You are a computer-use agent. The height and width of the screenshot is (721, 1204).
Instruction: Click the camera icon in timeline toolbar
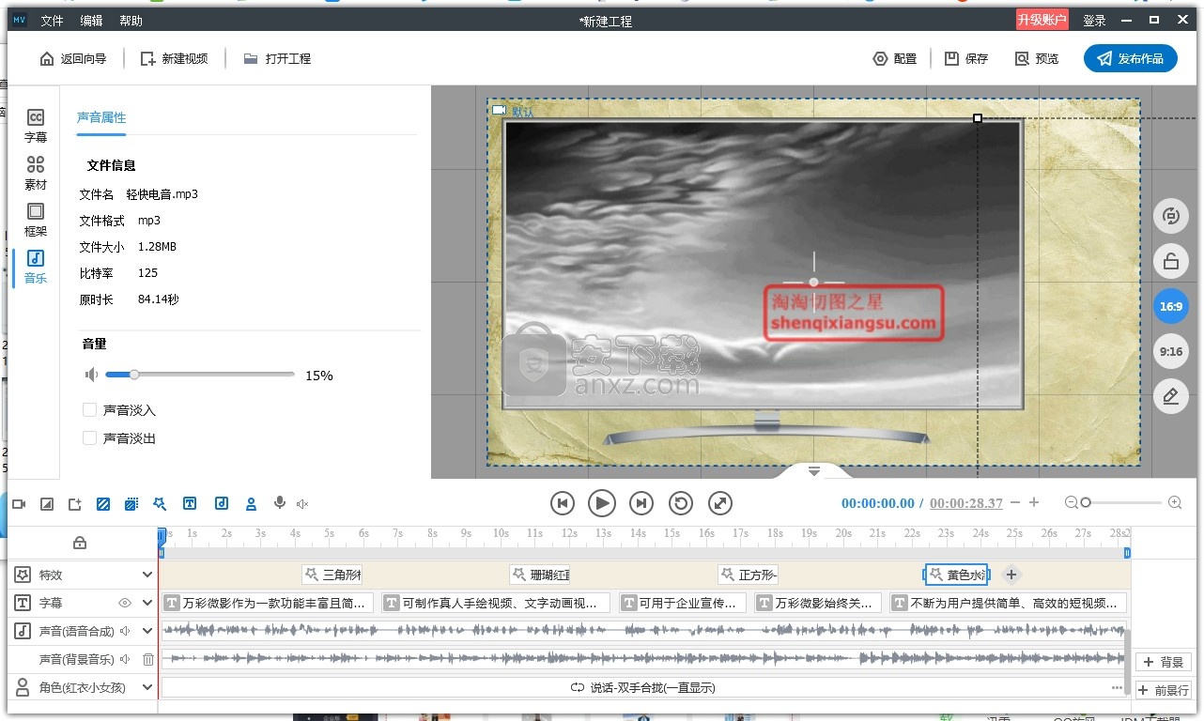(19, 504)
